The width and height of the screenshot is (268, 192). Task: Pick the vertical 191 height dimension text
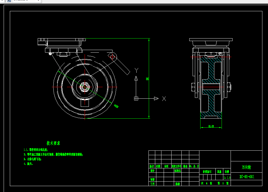147,79
